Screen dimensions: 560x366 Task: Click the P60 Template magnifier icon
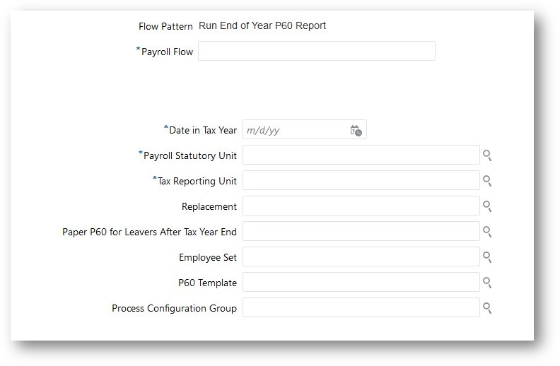click(x=486, y=283)
